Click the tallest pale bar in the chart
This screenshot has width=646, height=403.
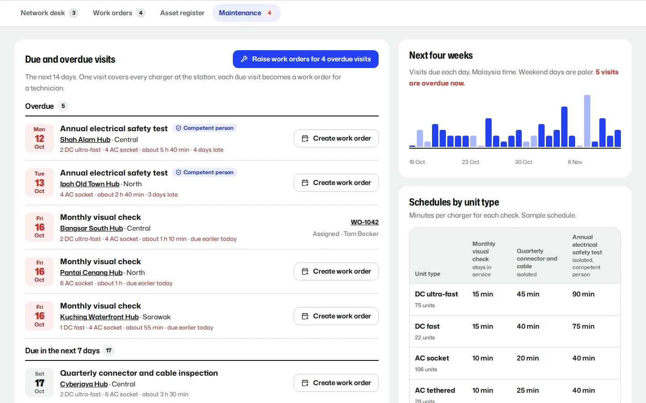pyautogui.click(x=587, y=121)
